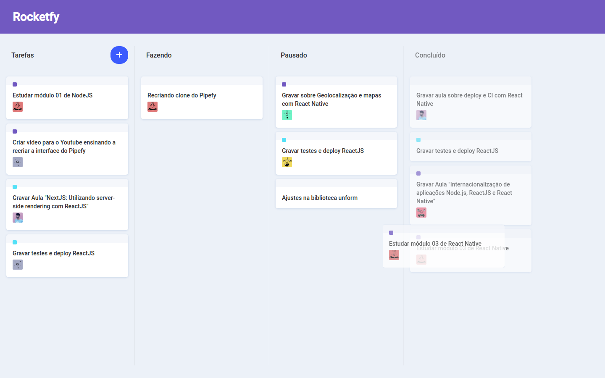Click purple label on dragged 'Estudar módulo 03' card

(x=391, y=233)
